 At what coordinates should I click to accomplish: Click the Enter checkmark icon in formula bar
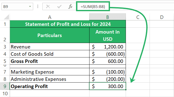(59, 6)
